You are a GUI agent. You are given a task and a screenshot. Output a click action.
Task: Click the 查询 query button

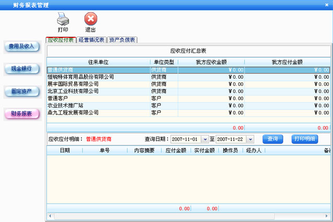pos(272,139)
